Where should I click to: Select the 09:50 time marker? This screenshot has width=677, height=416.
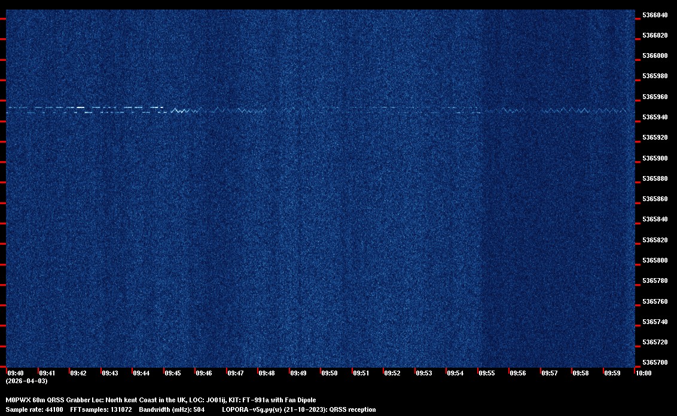[x=329, y=373]
